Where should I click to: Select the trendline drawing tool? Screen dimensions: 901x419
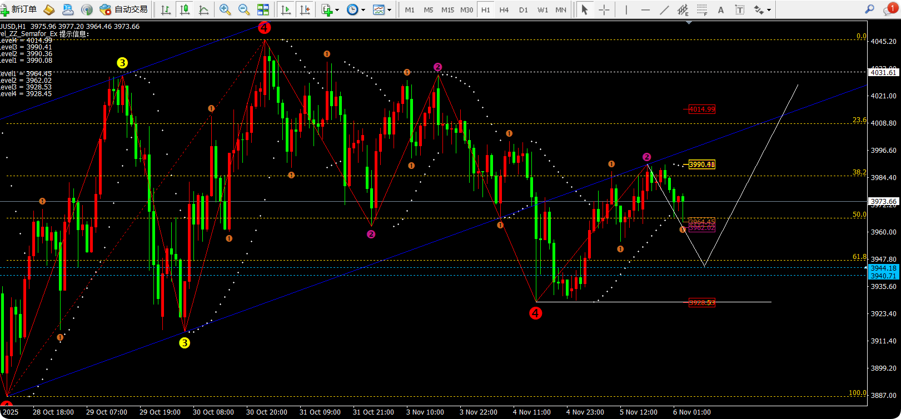664,9
